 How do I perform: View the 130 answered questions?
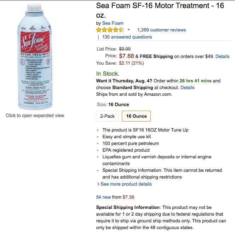tap(127, 37)
